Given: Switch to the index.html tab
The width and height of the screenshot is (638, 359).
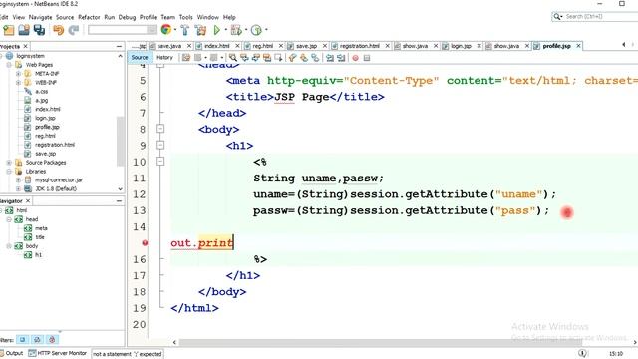Looking at the screenshot, I should point(217,46).
